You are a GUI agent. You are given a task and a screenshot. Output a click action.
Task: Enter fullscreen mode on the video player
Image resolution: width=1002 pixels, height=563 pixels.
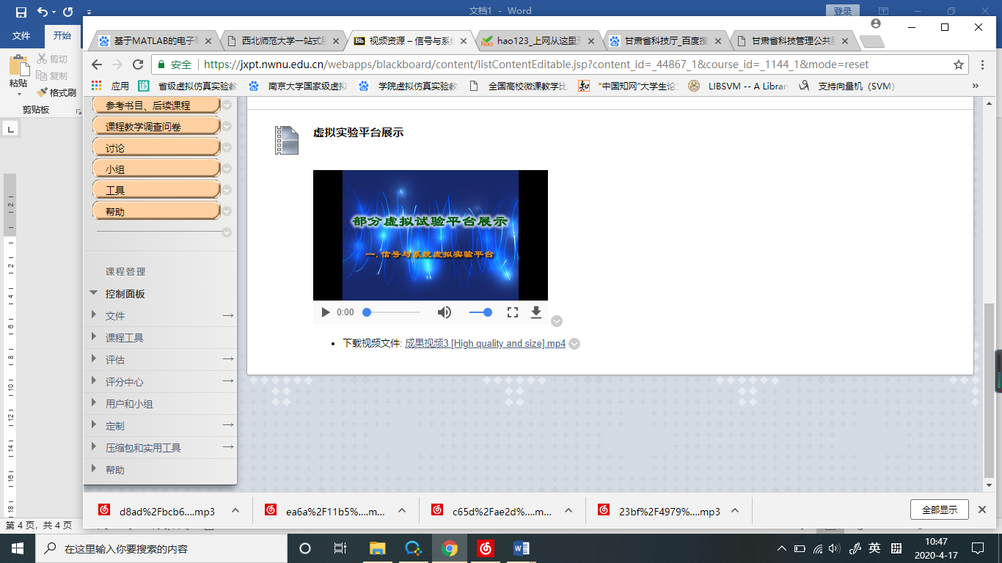513,312
